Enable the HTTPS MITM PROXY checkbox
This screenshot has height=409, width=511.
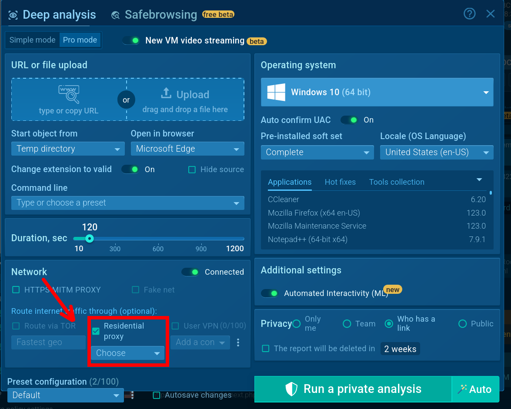pos(16,290)
